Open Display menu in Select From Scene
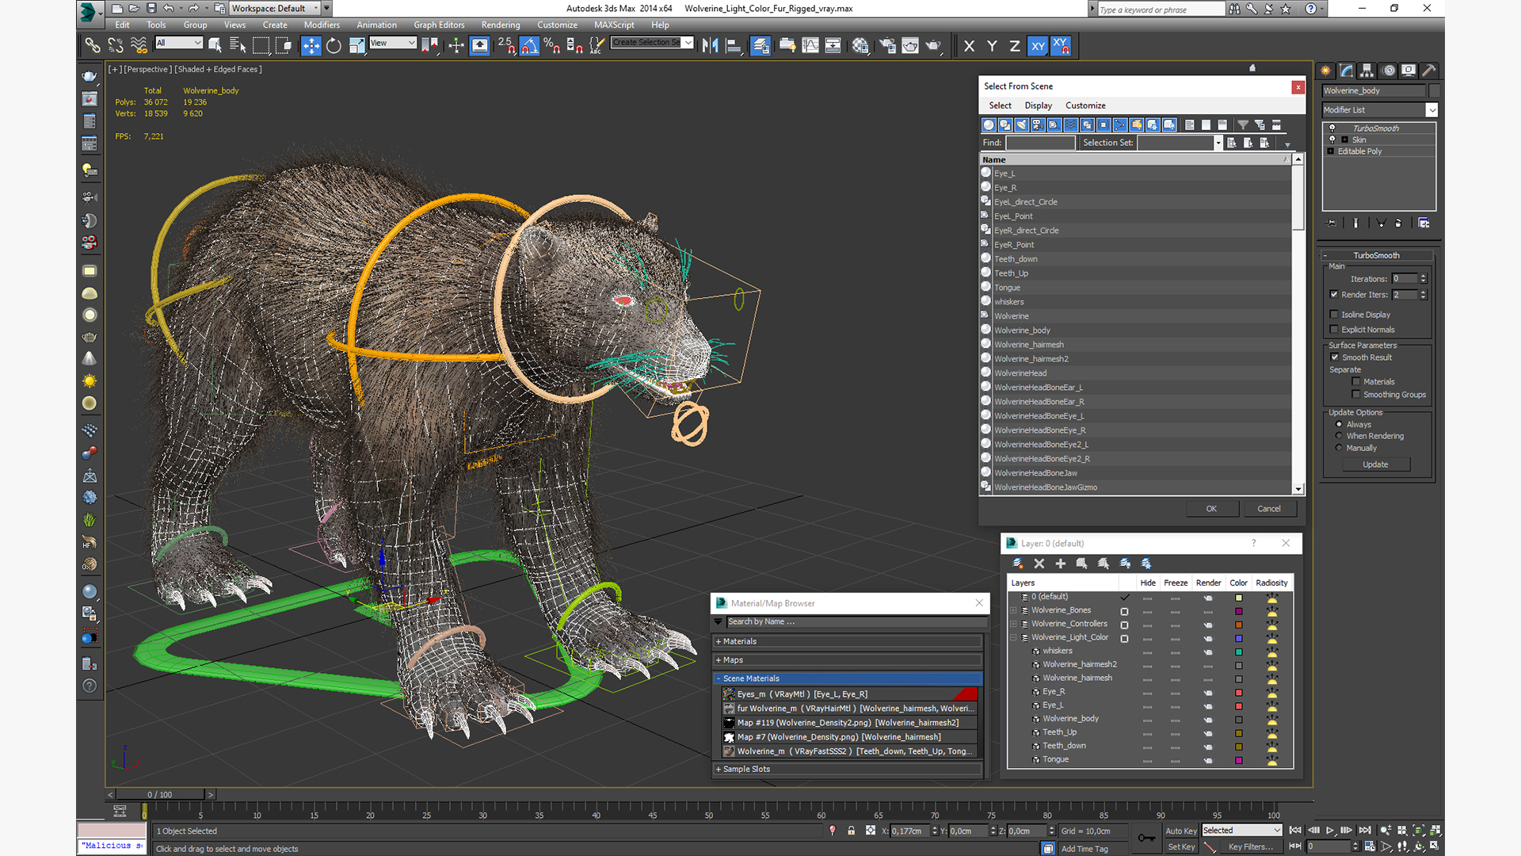 (x=1038, y=105)
